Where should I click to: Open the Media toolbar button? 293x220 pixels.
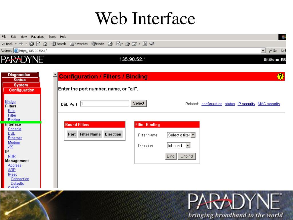coord(98,44)
